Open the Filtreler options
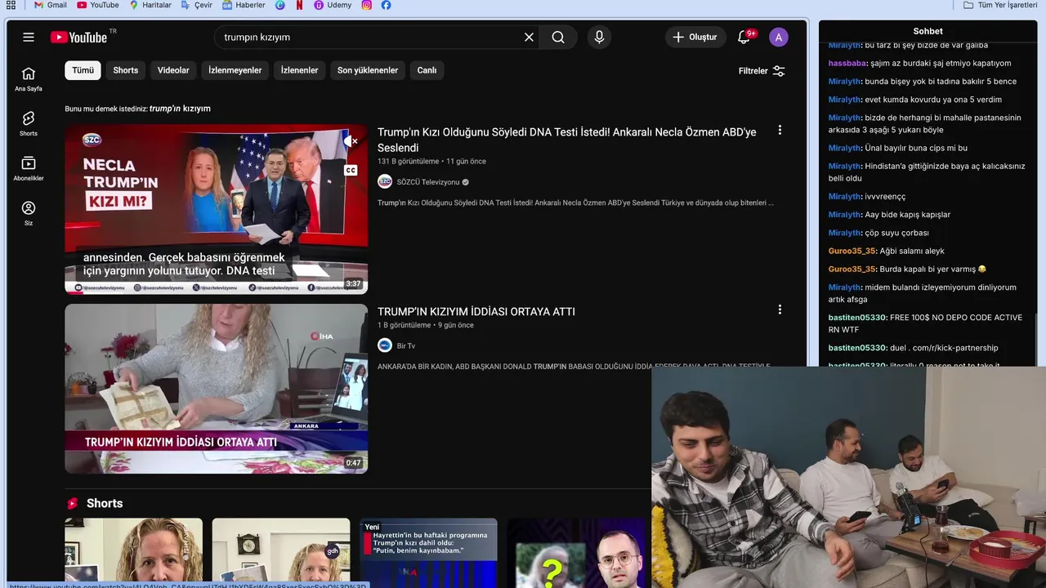Viewport: 1046px width, 588px height. [x=762, y=71]
